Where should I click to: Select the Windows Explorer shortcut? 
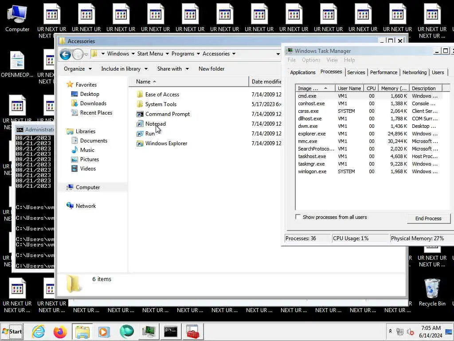point(162,143)
